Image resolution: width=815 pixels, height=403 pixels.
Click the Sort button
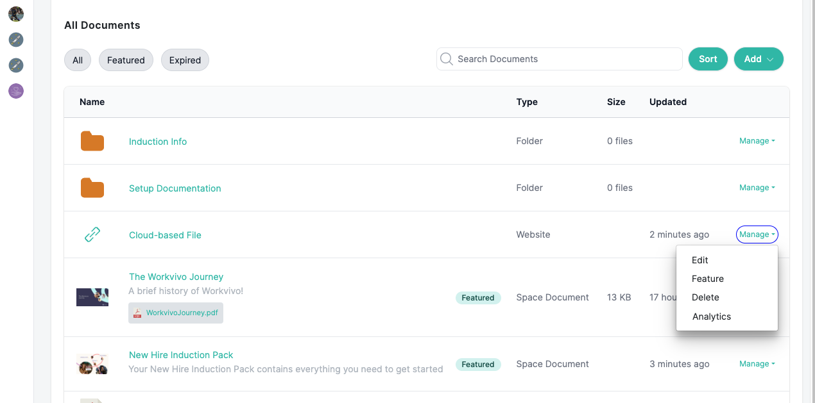(x=708, y=59)
